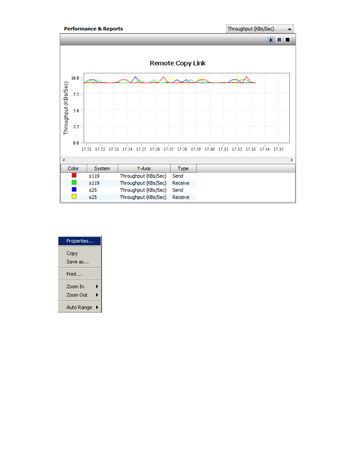
Task: Click the Performance & Reports heading
Action: tap(94, 29)
